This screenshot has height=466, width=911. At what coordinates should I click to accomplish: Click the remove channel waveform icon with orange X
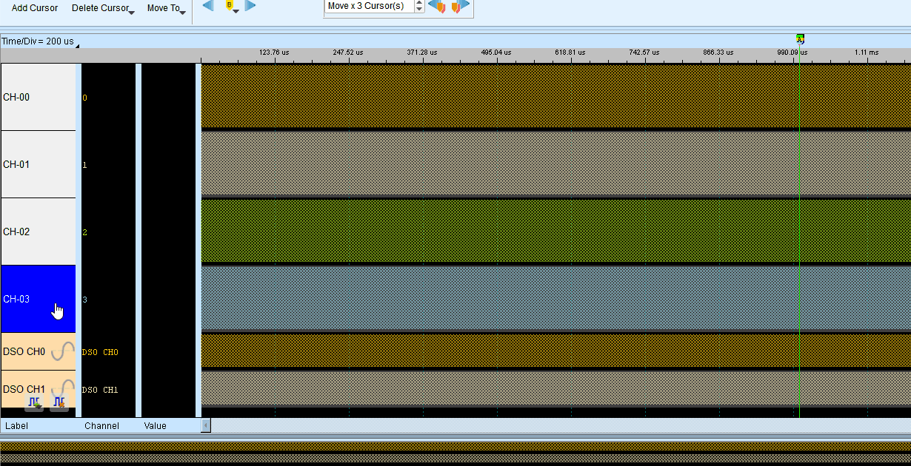pyautogui.click(x=59, y=402)
